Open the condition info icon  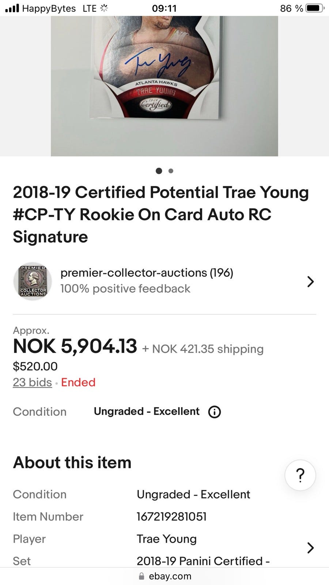tap(214, 412)
